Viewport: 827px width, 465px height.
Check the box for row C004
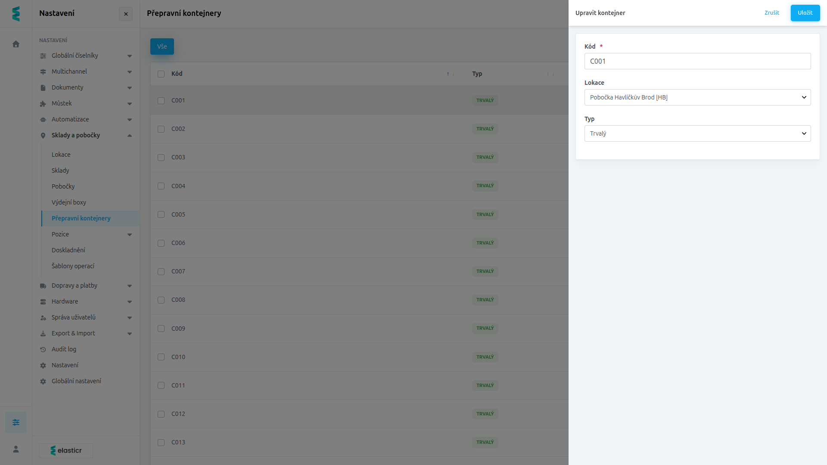pyautogui.click(x=161, y=186)
